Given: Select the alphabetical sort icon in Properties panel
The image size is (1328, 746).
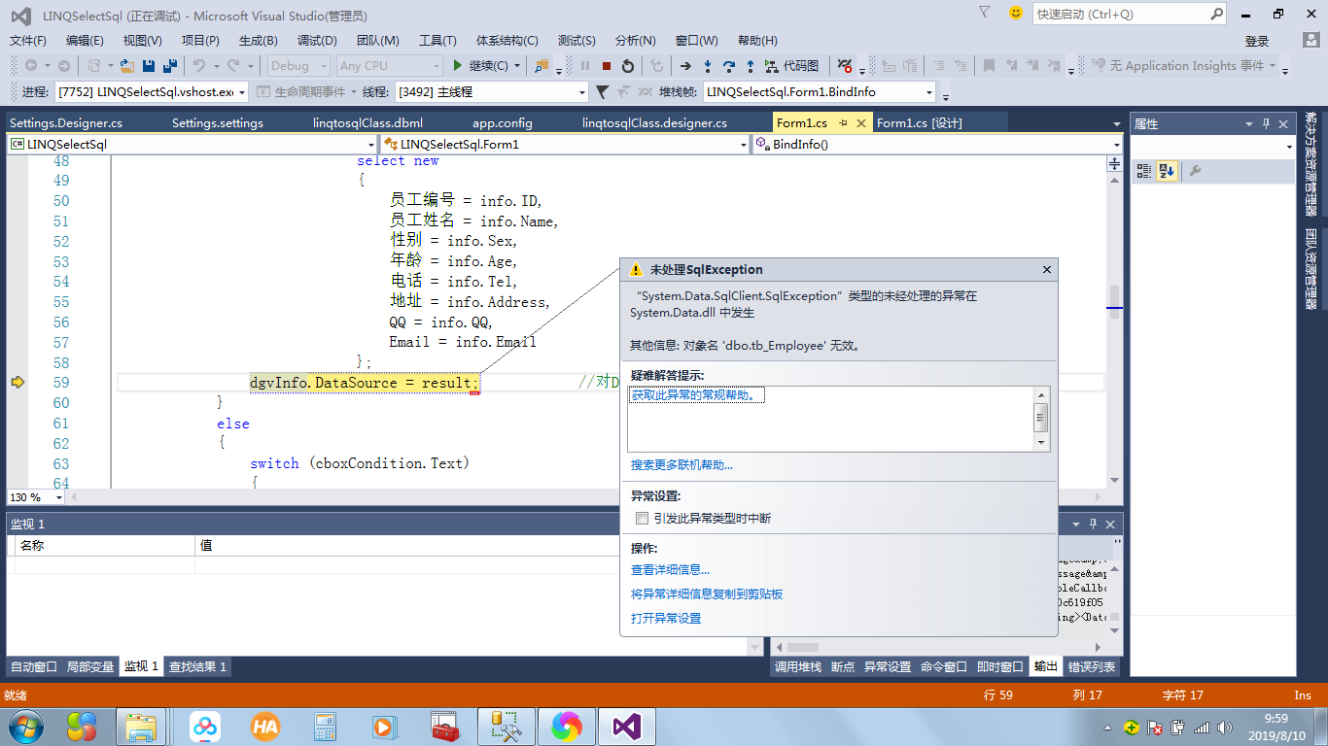Looking at the screenshot, I should [x=1167, y=171].
